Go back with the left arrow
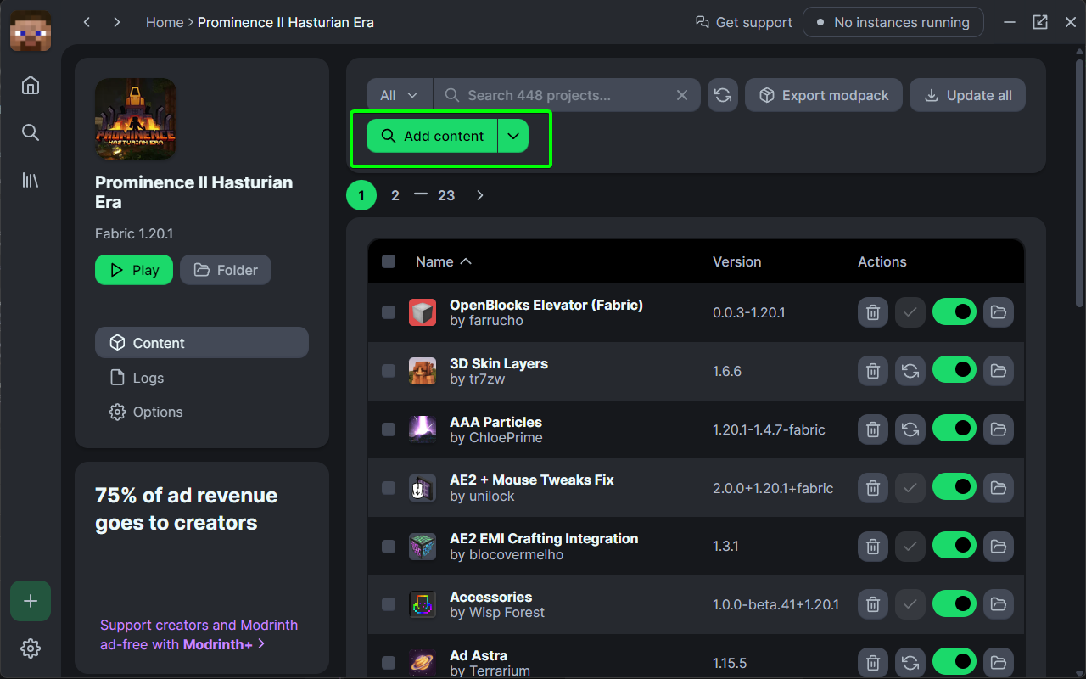 tap(87, 22)
